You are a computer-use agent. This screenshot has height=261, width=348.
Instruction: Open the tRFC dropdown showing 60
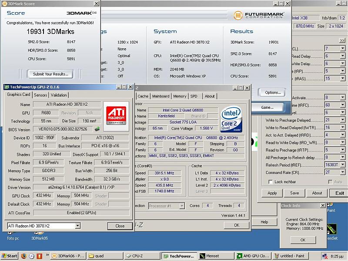click(x=343, y=105)
